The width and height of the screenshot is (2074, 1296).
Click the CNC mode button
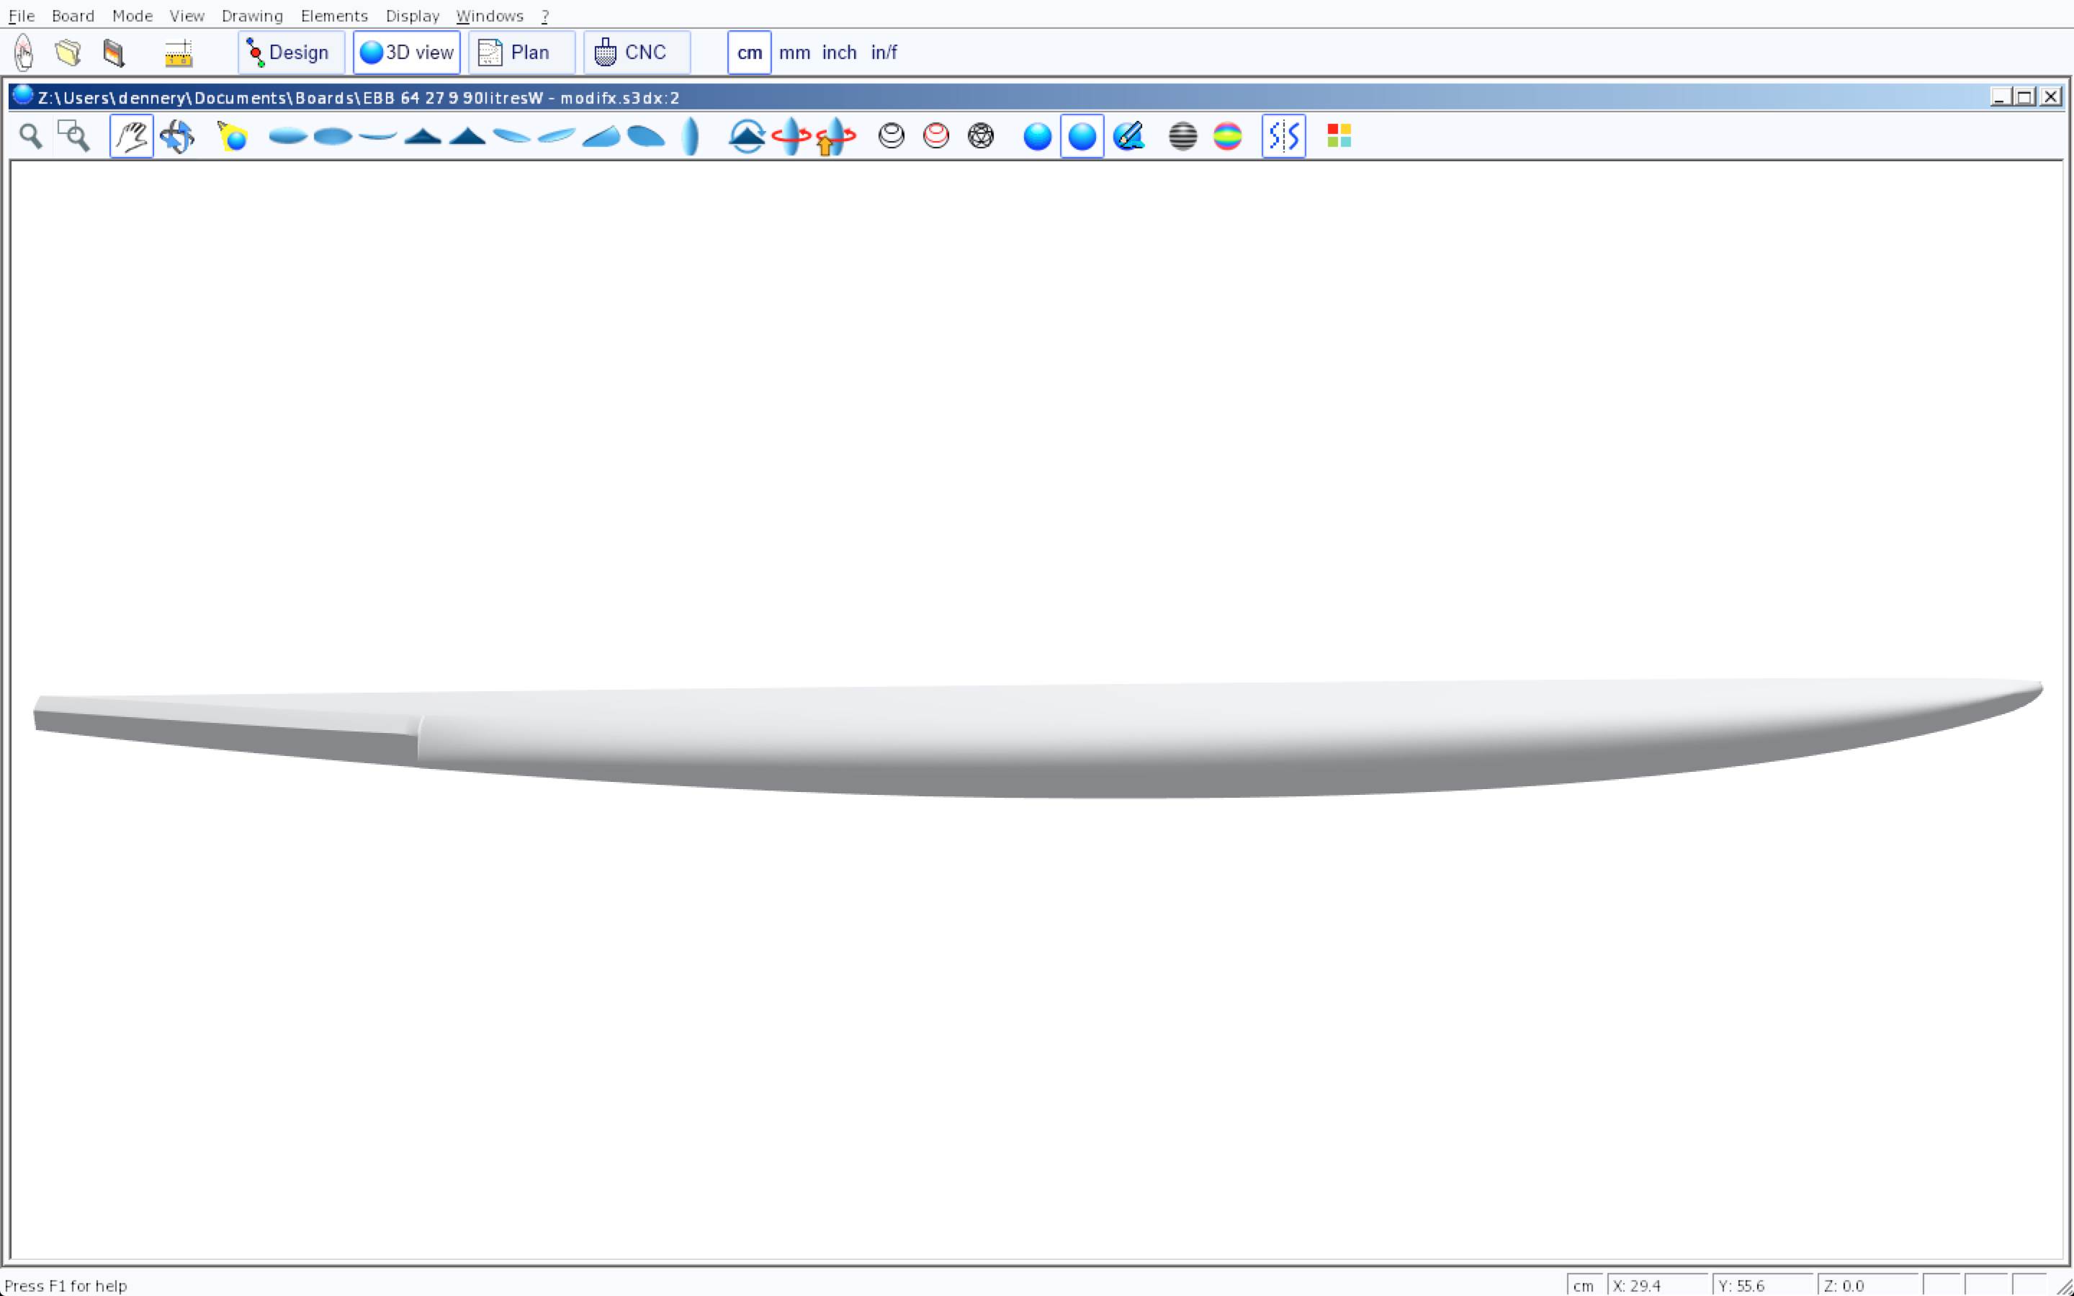(x=636, y=53)
